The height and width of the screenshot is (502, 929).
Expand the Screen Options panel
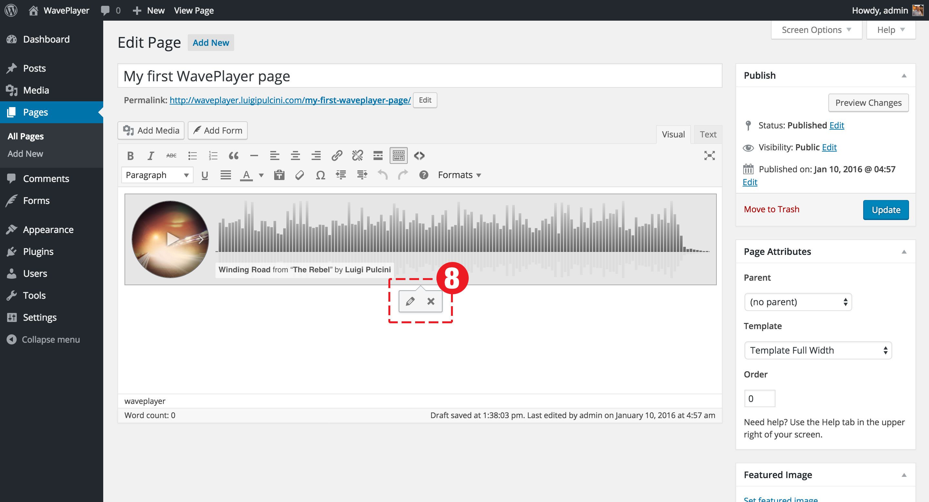[x=816, y=30]
